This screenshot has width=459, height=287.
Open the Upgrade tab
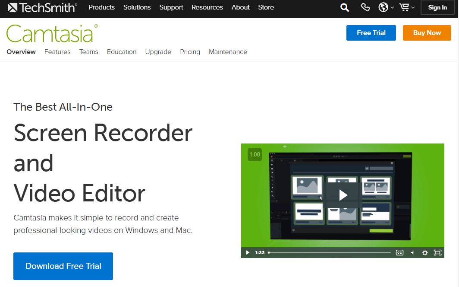(158, 52)
